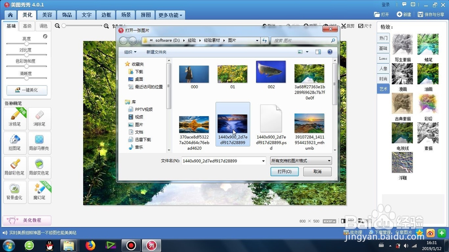The image size is (449, 252).
Task: Open the QQ penguin taskbar icon
Action: coord(49,245)
